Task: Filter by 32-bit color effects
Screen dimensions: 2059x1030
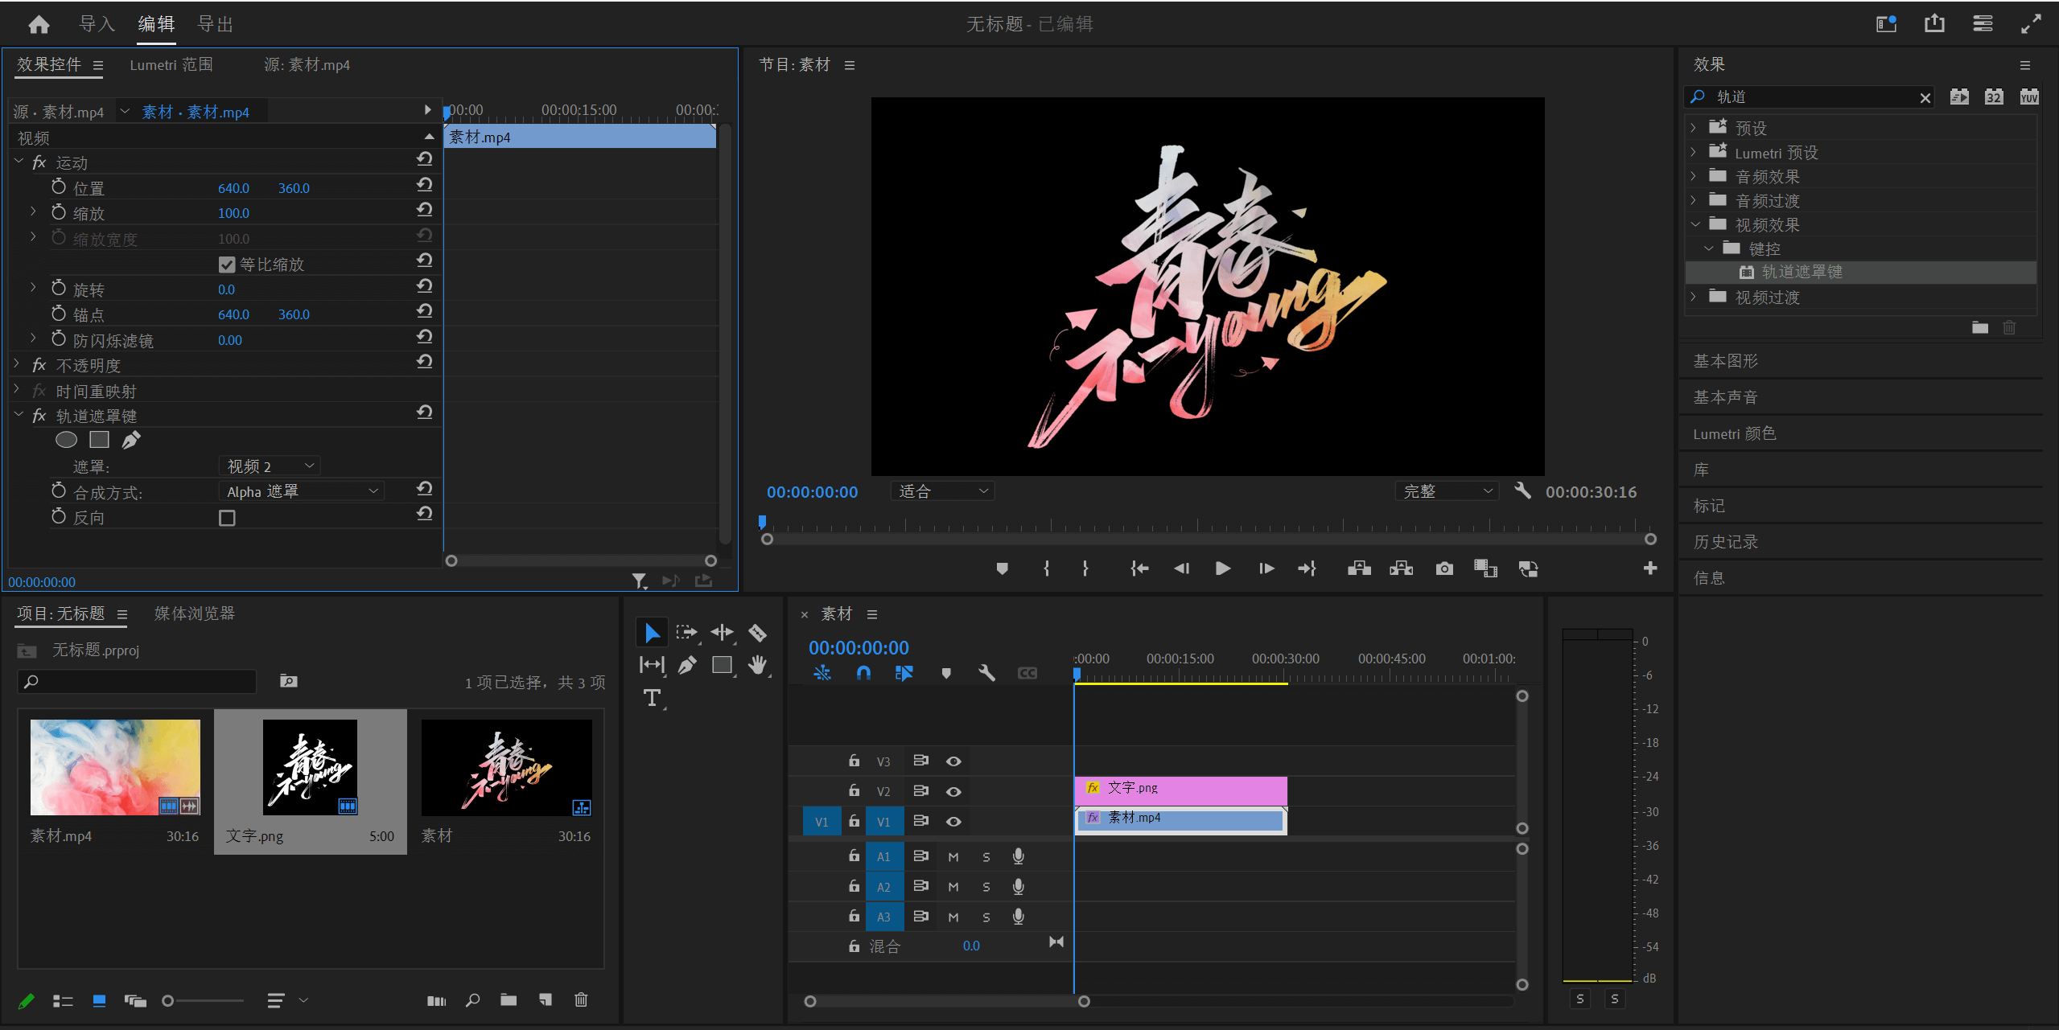Action: pyautogui.click(x=1994, y=97)
